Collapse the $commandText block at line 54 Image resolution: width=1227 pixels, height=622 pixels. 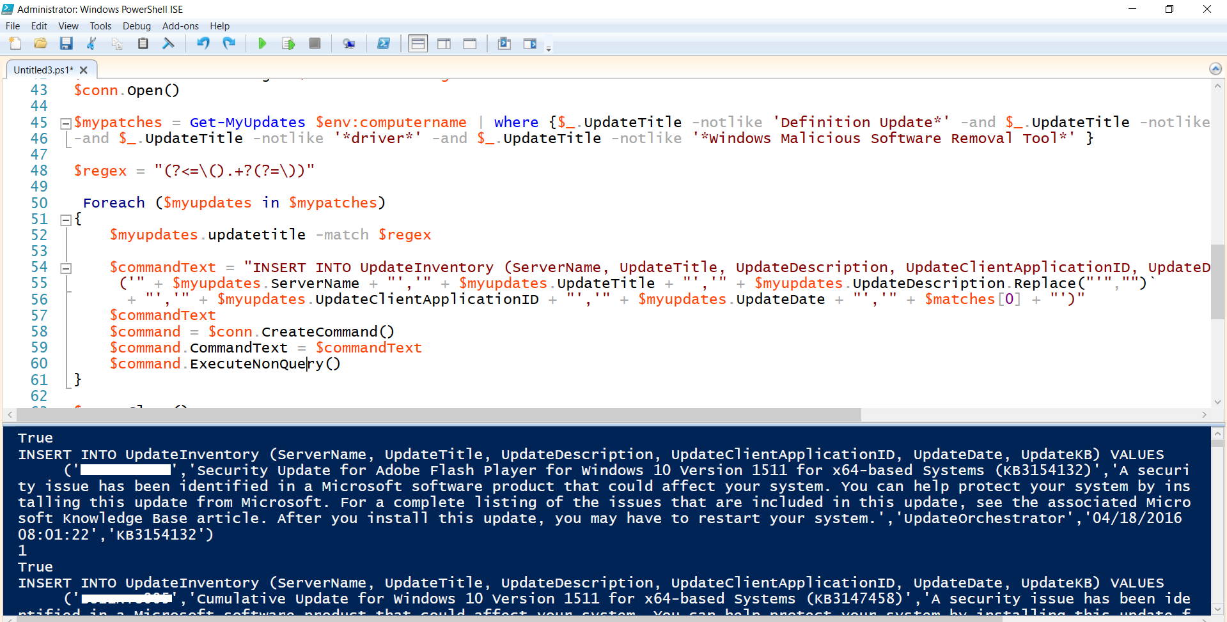click(65, 268)
